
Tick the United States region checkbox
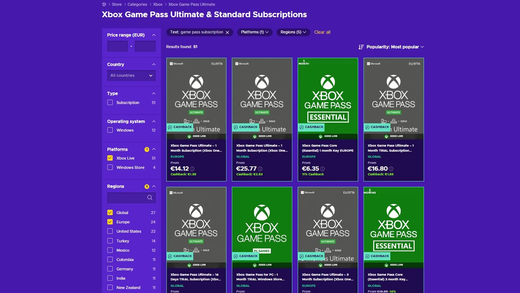(x=110, y=231)
